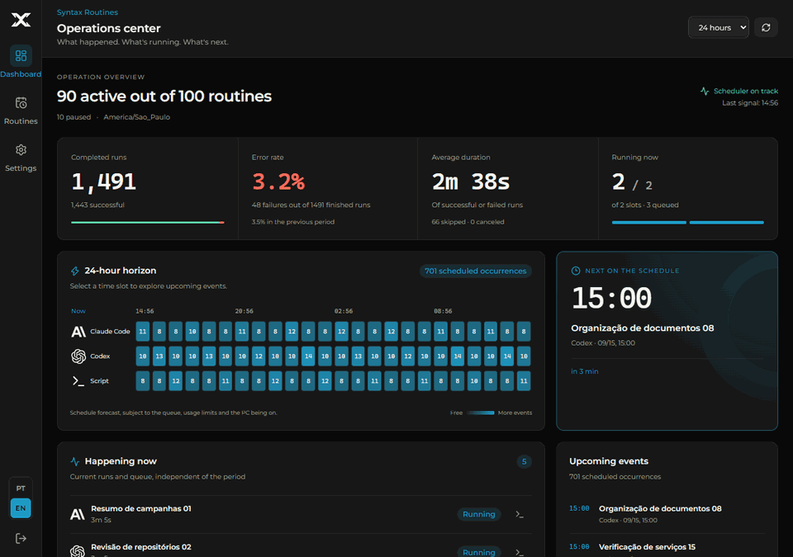Click the 2m 38s average duration value
The width and height of the screenshot is (793, 557).
point(471,182)
